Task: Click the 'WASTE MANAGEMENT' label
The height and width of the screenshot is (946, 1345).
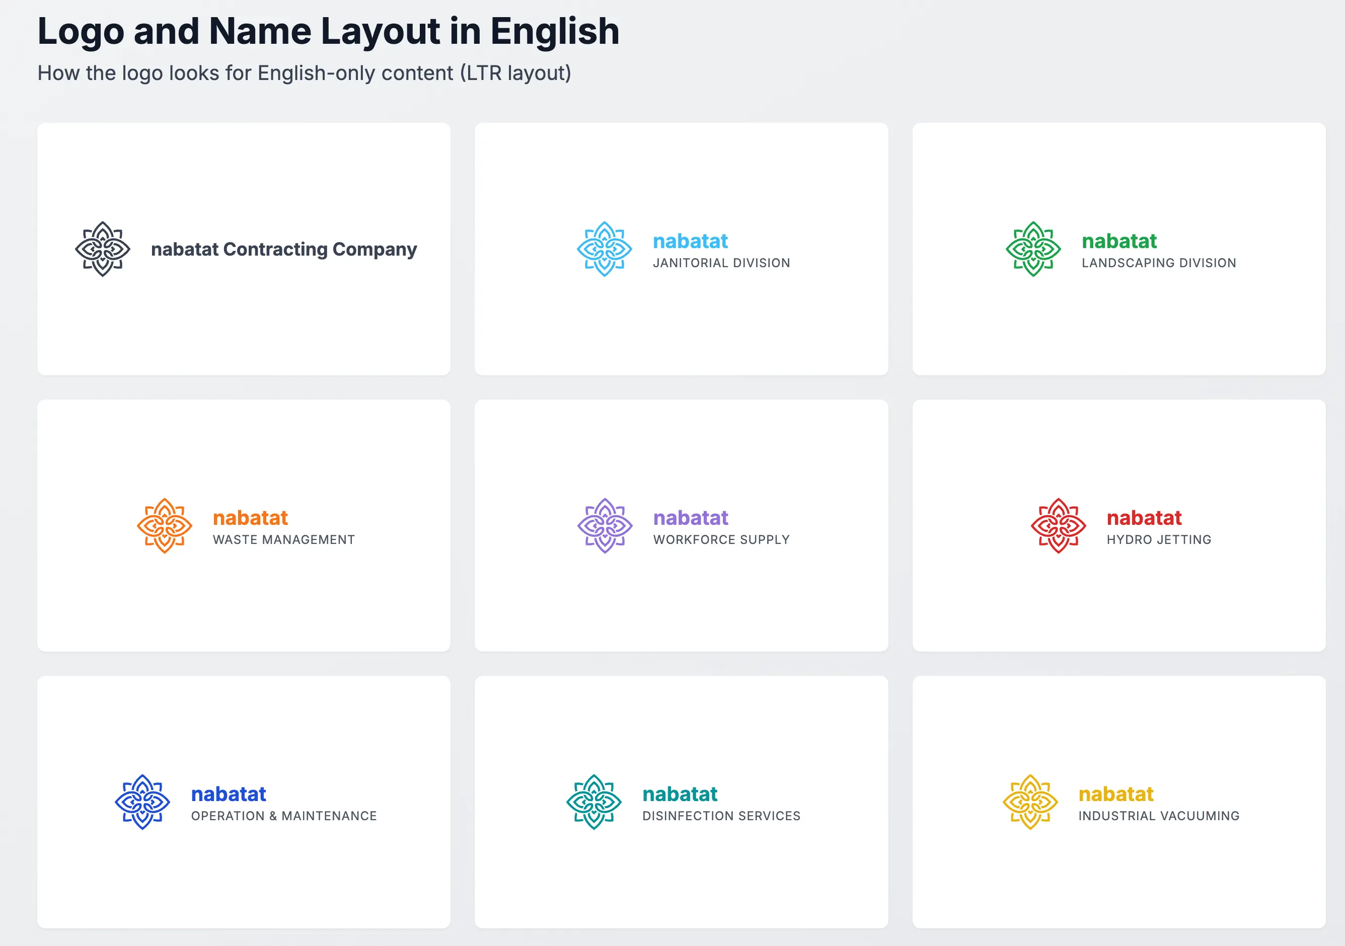Action: (283, 539)
